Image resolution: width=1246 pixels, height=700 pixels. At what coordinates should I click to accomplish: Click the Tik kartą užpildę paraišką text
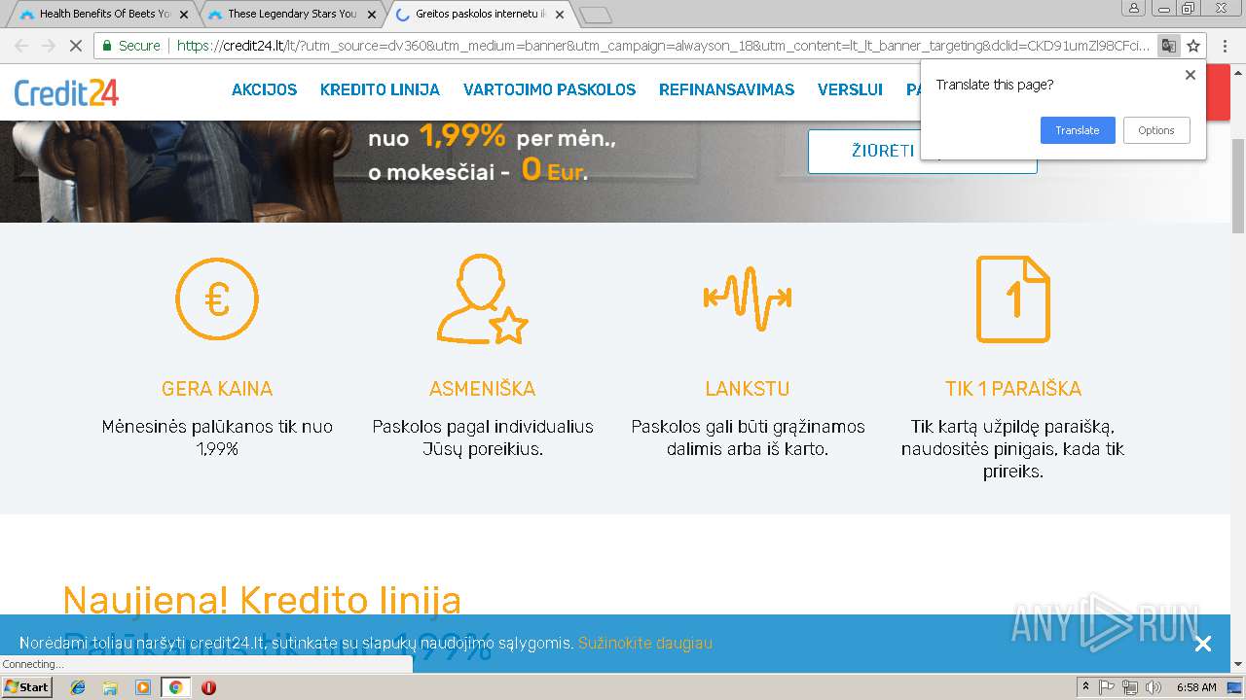pyautogui.click(x=1013, y=449)
